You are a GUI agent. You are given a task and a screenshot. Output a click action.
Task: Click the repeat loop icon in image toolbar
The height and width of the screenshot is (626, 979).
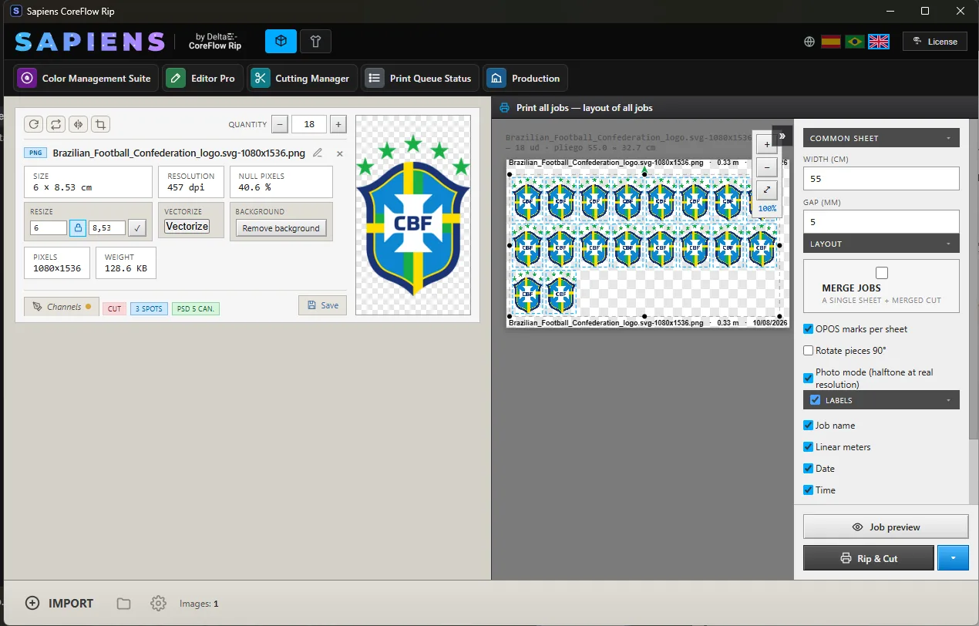[56, 124]
